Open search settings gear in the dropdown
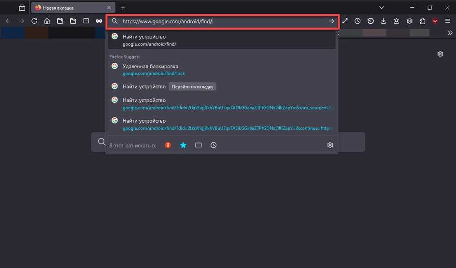The height and width of the screenshot is (268, 456). (330, 145)
